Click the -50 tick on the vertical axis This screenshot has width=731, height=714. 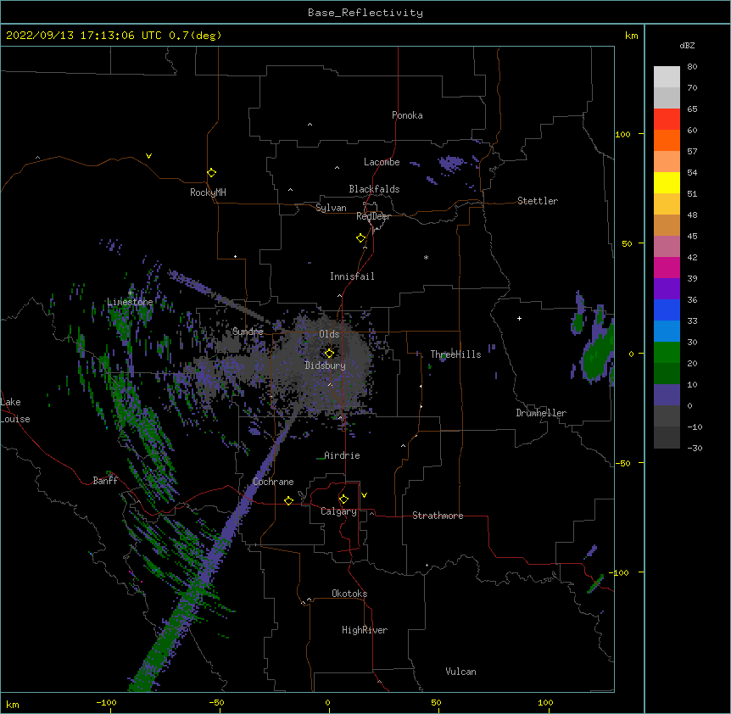(x=622, y=463)
